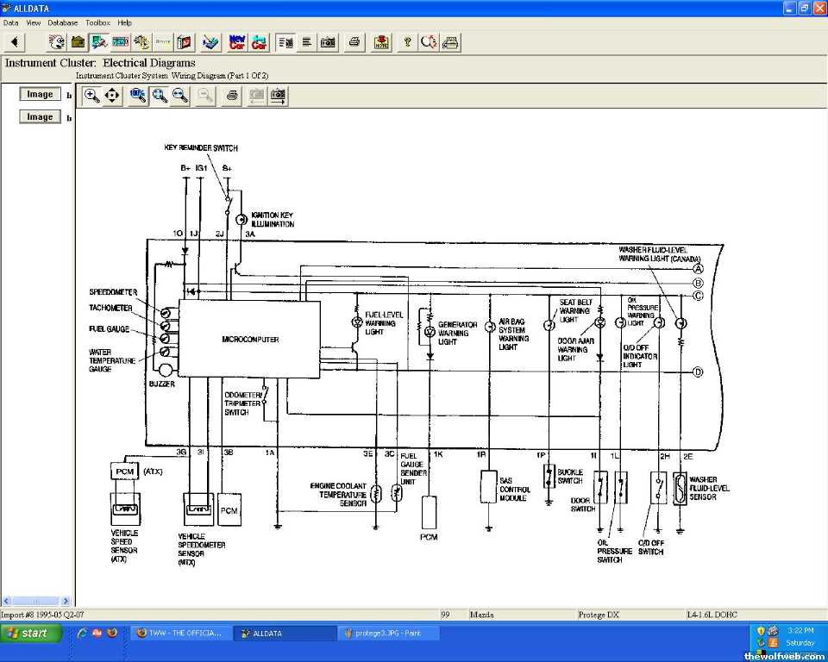Screen dimensions: 828x662
Task: Print the diagram using image toolbar printer
Action: (x=231, y=96)
